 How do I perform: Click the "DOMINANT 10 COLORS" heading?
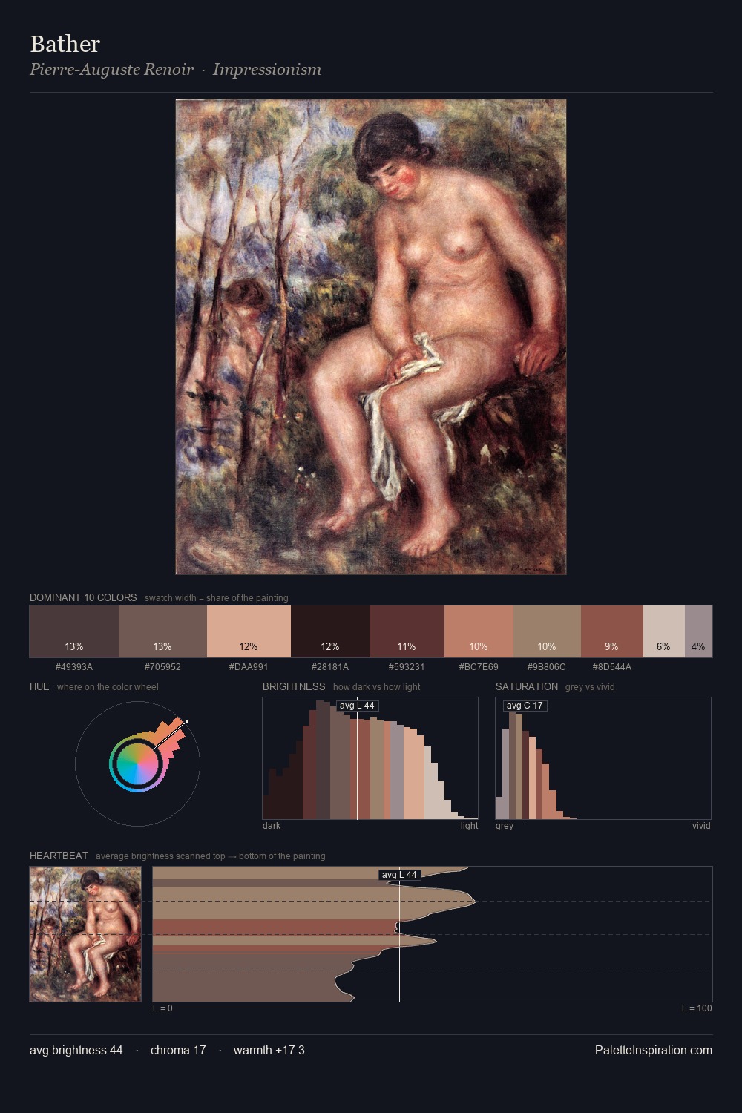tap(83, 597)
